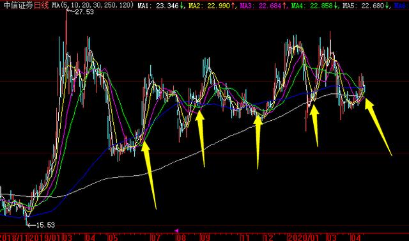Select the white MA1: 23.346 indicator label

tap(158, 6)
